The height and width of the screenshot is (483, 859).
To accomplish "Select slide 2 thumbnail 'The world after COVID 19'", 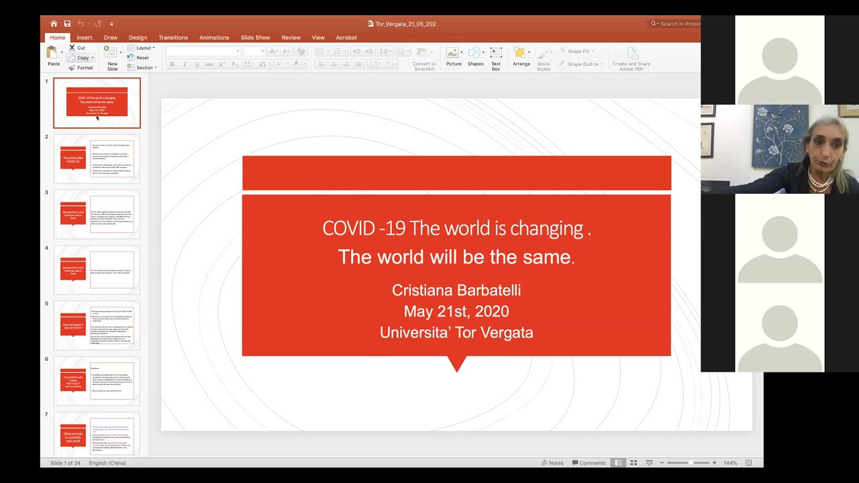I will (97, 158).
